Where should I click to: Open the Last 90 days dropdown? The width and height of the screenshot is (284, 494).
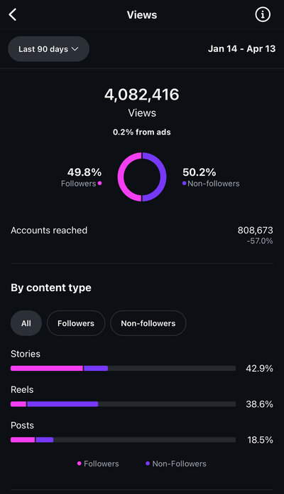[x=49, y=49]
